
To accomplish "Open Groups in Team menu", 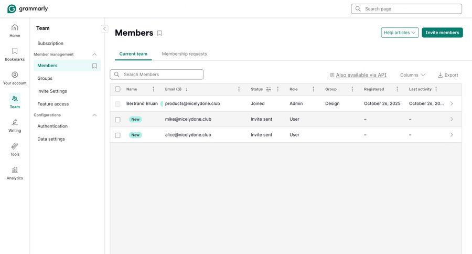I will point(45,78).
